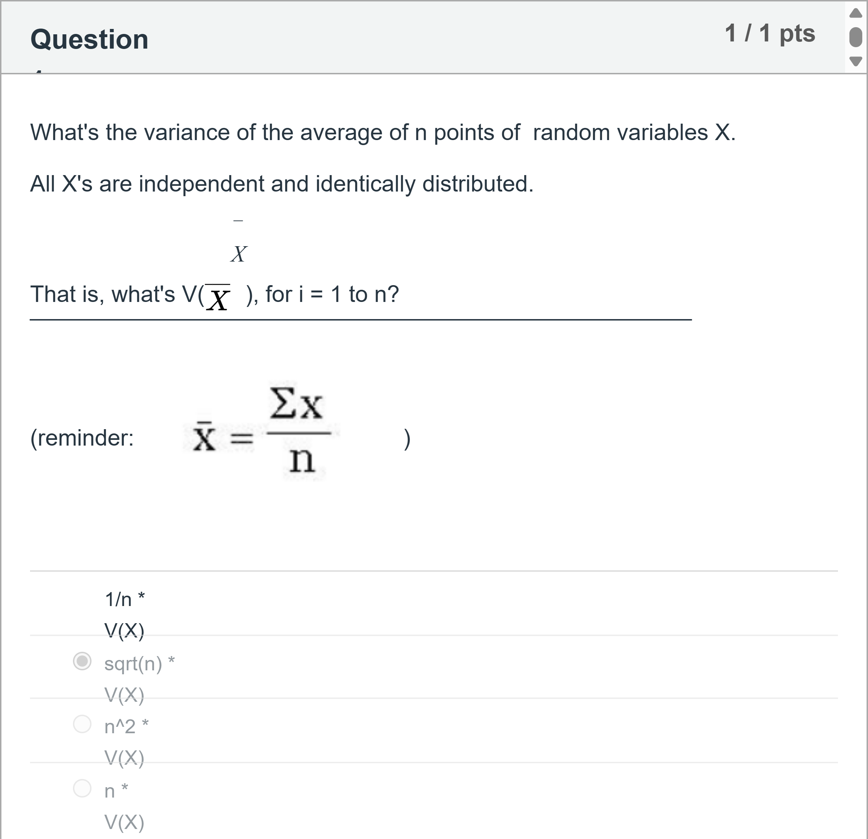The width and height of the screenshot is (868, 839).
Task: Click the divider line above the answer choices
Action: [434, 570]
